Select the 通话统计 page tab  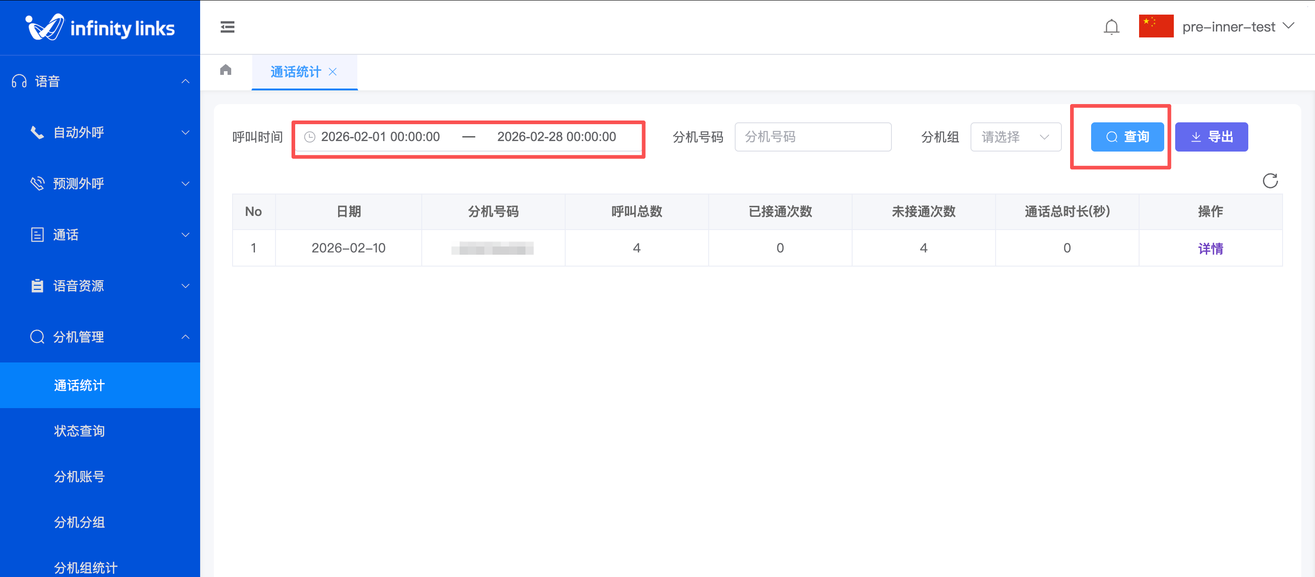pos(296,72)
